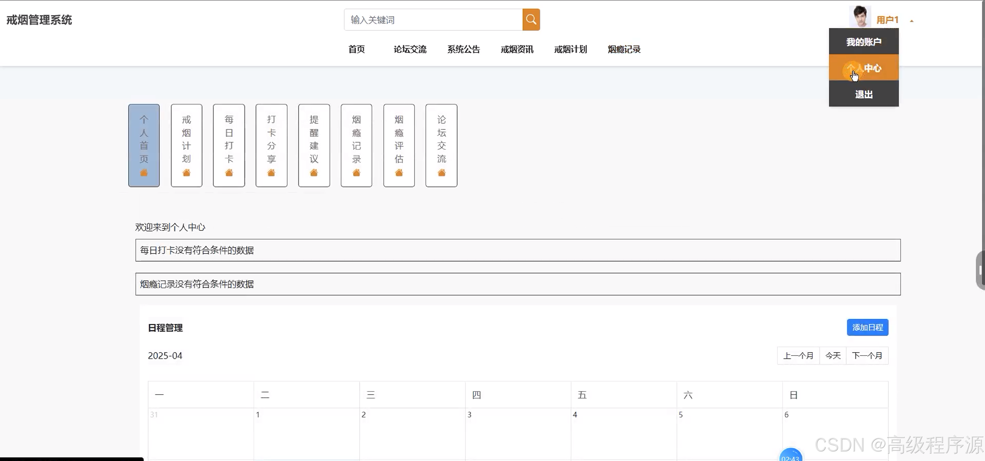Collapse the 用户1 dropdown arrow
The width and height of the screenshot is (985, 461).
[912, 21]
